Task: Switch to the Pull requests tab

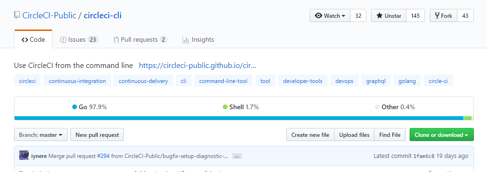Action: pyautogui.click(x=140, y=40)
